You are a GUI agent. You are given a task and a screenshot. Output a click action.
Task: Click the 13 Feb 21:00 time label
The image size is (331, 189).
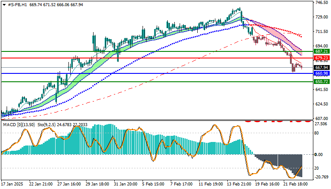239,184
